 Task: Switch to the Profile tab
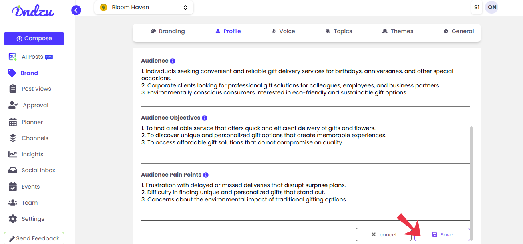228,31
